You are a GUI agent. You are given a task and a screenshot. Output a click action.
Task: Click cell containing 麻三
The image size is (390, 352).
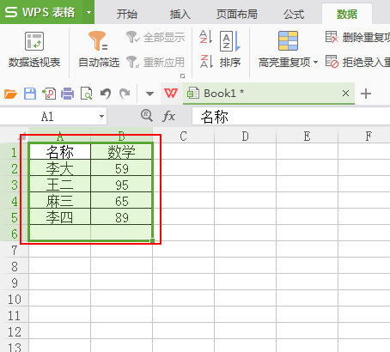pyautogui.click(x=59, y=201)
